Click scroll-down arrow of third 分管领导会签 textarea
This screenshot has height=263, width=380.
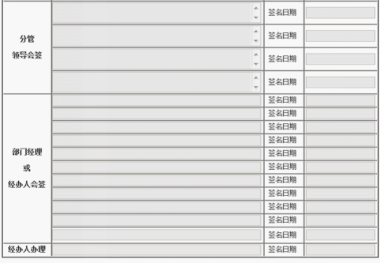(x=256, y=64)
